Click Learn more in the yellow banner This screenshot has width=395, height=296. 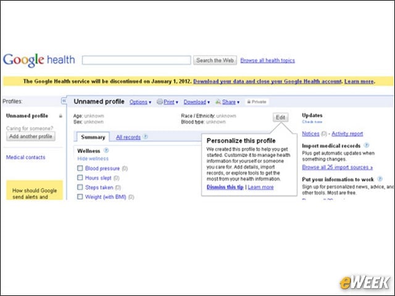pyautogui.click(x=359, y=81)
